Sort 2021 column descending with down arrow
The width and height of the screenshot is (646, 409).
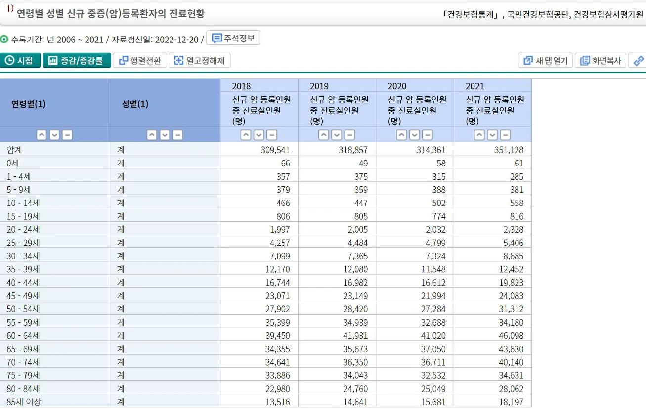point(492,135)
